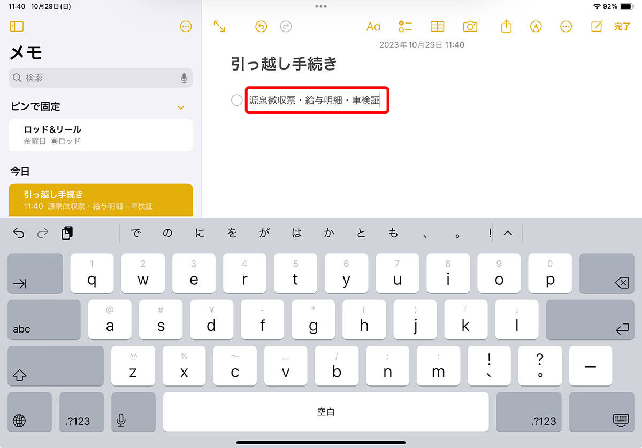Tap 完了 to finish editing
The width and height of the screenshot is (642, 448).
point(622,26)
